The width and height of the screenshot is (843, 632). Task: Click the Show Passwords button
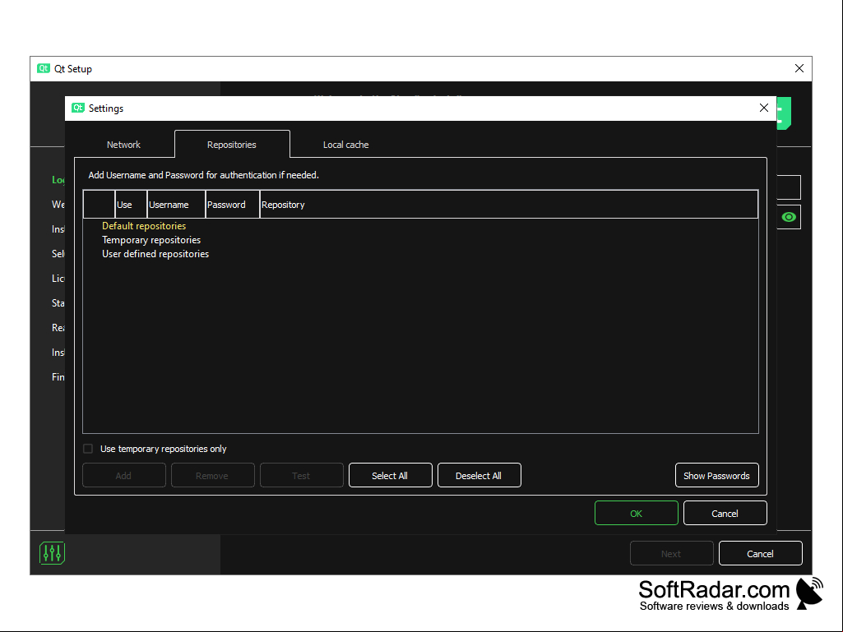pos(716,475)
